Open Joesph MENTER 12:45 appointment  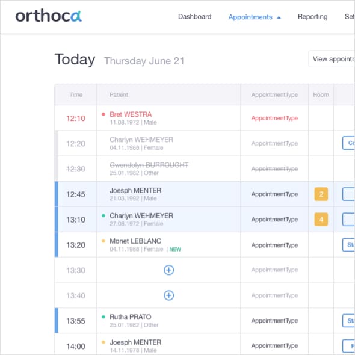pyautogui.click(x=135, y=190)
